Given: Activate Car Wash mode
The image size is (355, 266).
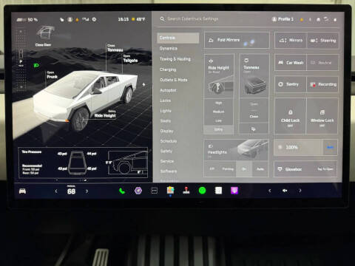Looking at the screenshot, I should click(291, 63).
